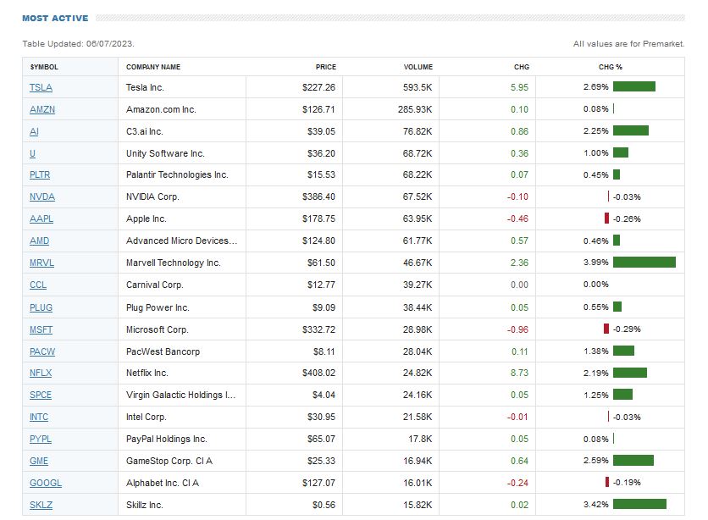
Task: Click the Company Name column header
Action: tap(153, 67)
